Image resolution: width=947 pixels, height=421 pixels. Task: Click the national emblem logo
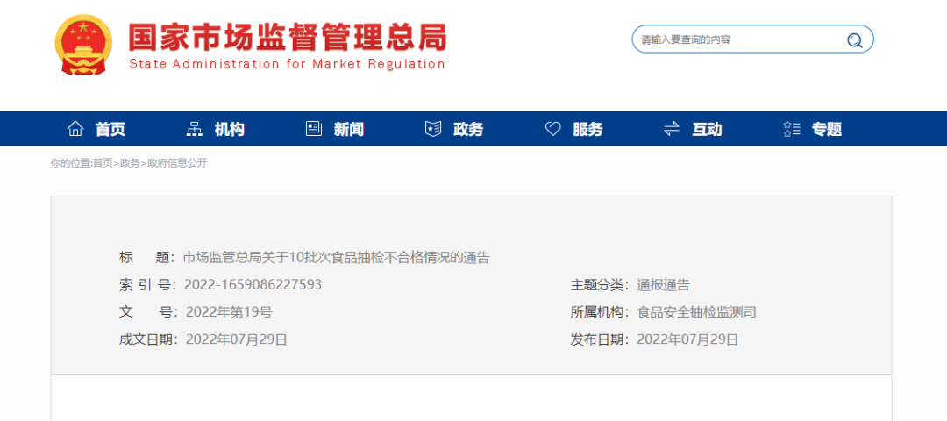tap(84, 45)
